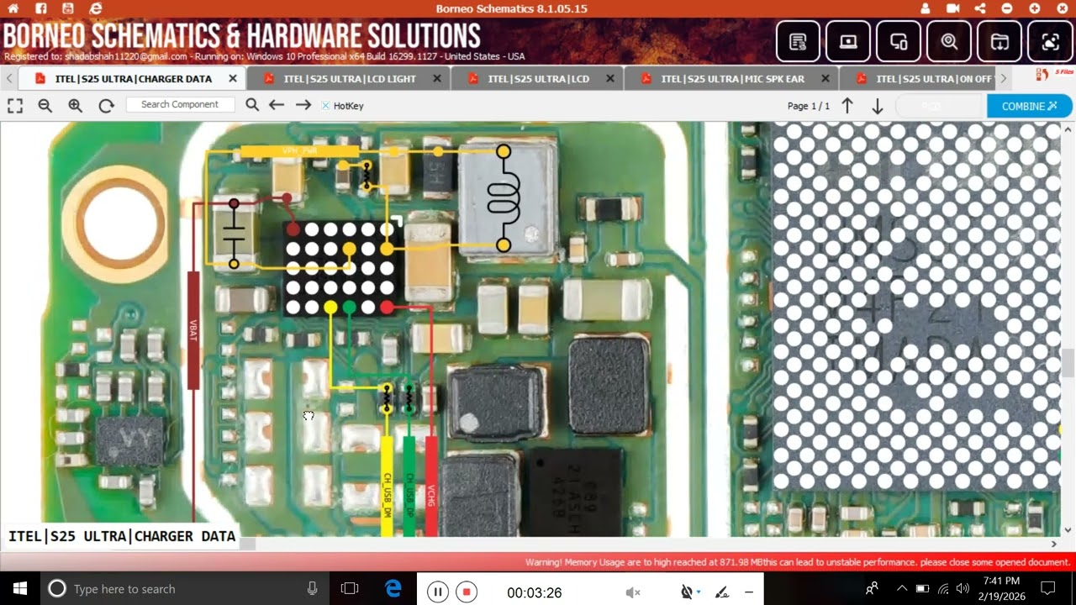Click the VPH_PWR yellow label
The height and width of the screenshot is (605, 1076).
click(x=300, y=151)
